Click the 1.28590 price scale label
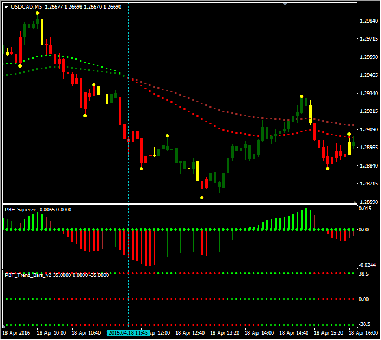Screen dimensions: 381x340 (x=369, y=202)
